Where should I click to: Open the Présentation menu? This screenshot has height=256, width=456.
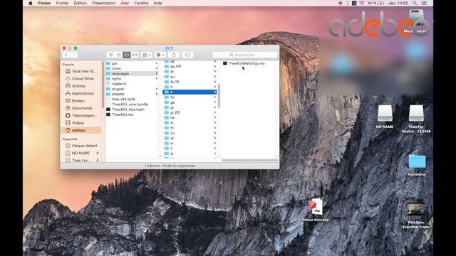104,3
